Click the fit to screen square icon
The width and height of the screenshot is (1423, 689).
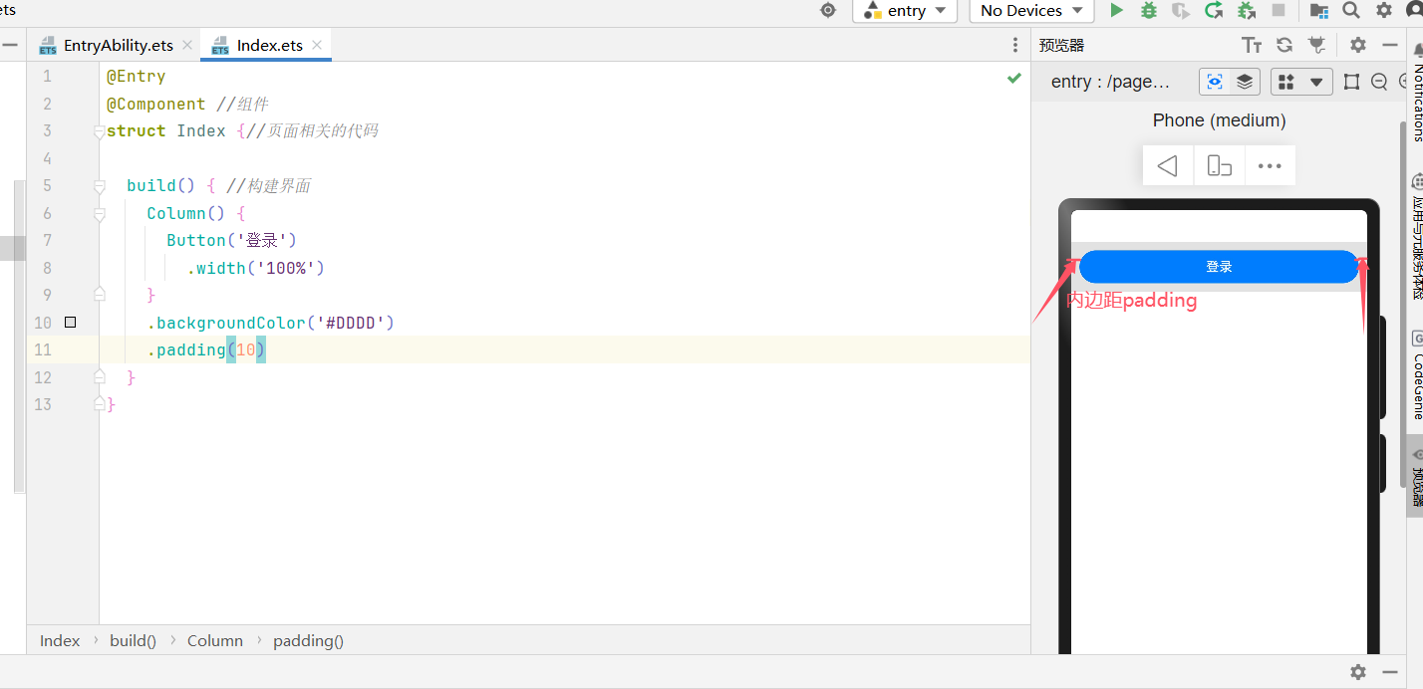pyautogui.click(x=1351, y=82)
